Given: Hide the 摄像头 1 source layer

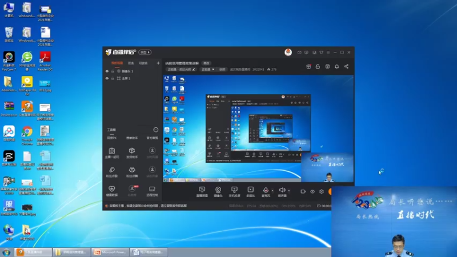Looking at the screenshot, I should pos(107,71).
